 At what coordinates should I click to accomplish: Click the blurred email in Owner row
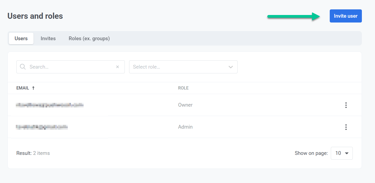coord(50,105)
